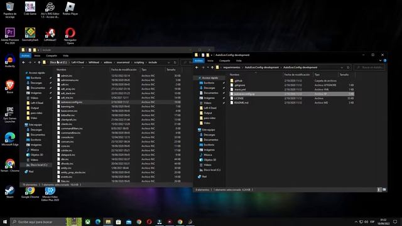Go back in the include window

[x=24, y=62]
